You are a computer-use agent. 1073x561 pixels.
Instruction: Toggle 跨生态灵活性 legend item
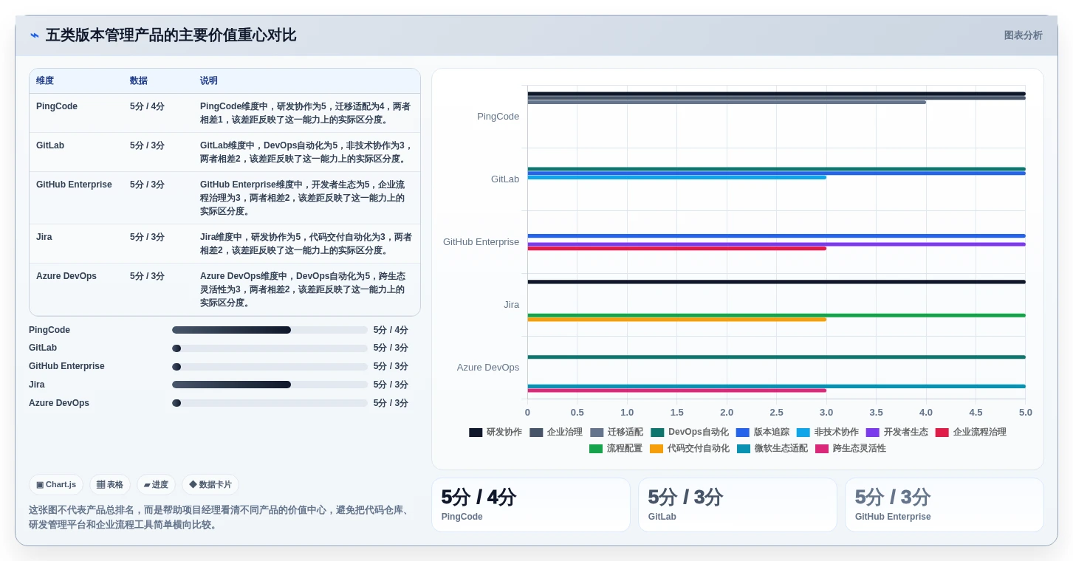coord(851,449)
